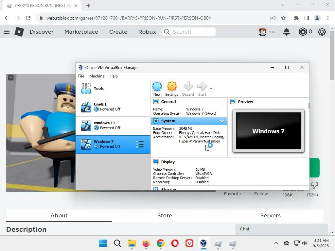335x251 pixels.
Task: Select the tiny8.1 virtual machine
Action: point(113,107)
